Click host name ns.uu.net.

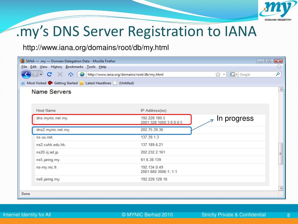(x=45, y=137)
